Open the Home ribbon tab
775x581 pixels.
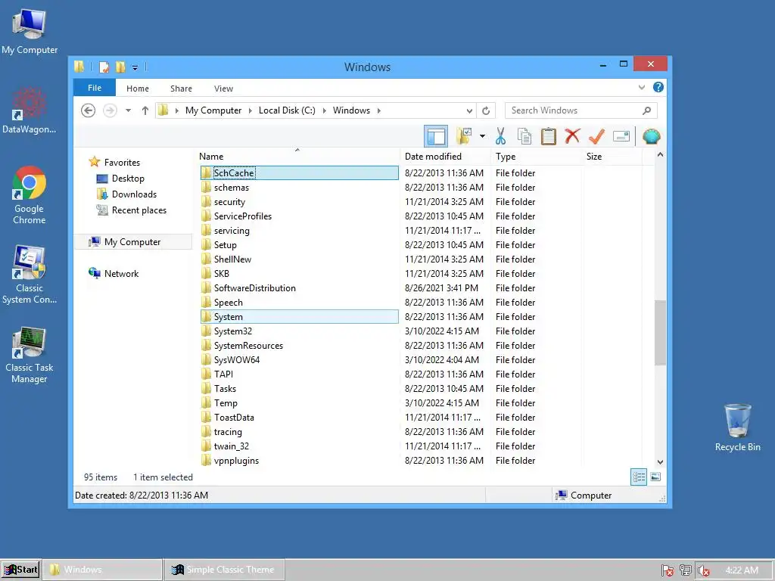(138, 89)
